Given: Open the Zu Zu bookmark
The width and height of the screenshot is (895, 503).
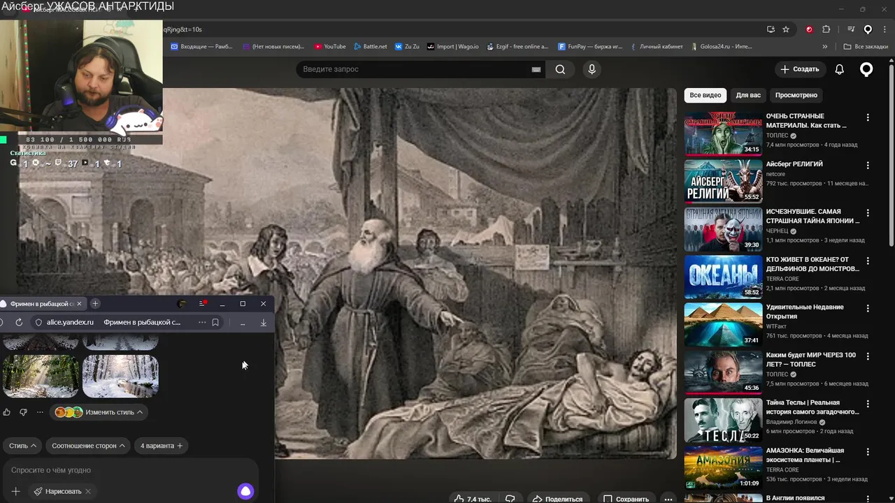Looking at the screenshot, I should pyautogui.click(x=407, y=47).
